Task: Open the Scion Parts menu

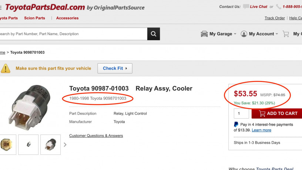Action: (34, 18)
